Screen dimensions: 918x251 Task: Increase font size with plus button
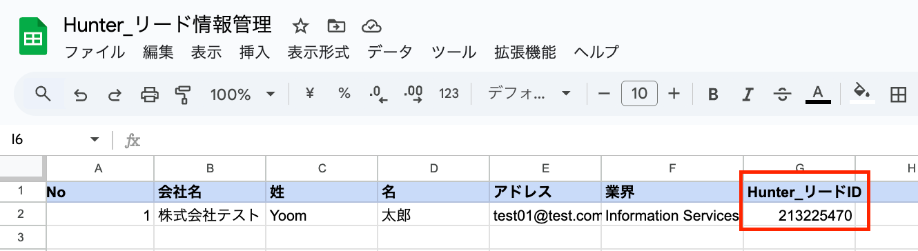[x=674, y=94]
